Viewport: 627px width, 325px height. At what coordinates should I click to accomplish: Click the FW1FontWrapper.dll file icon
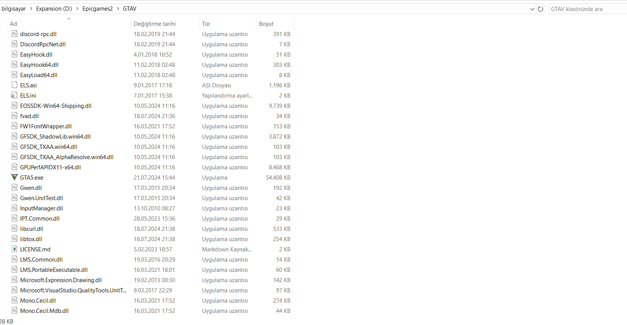[x=14, y=126]
